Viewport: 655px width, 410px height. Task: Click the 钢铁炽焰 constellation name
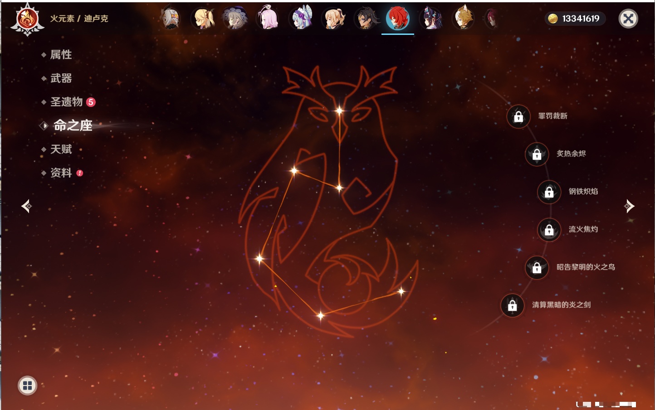point(583,191)
